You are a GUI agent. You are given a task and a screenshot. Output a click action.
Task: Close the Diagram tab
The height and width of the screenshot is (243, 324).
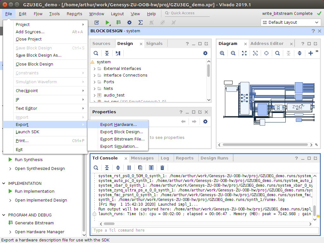pyautogui.click(x=245, y=44)
